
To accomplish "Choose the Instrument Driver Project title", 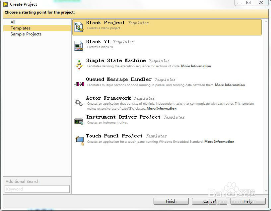I will (123, 117).
